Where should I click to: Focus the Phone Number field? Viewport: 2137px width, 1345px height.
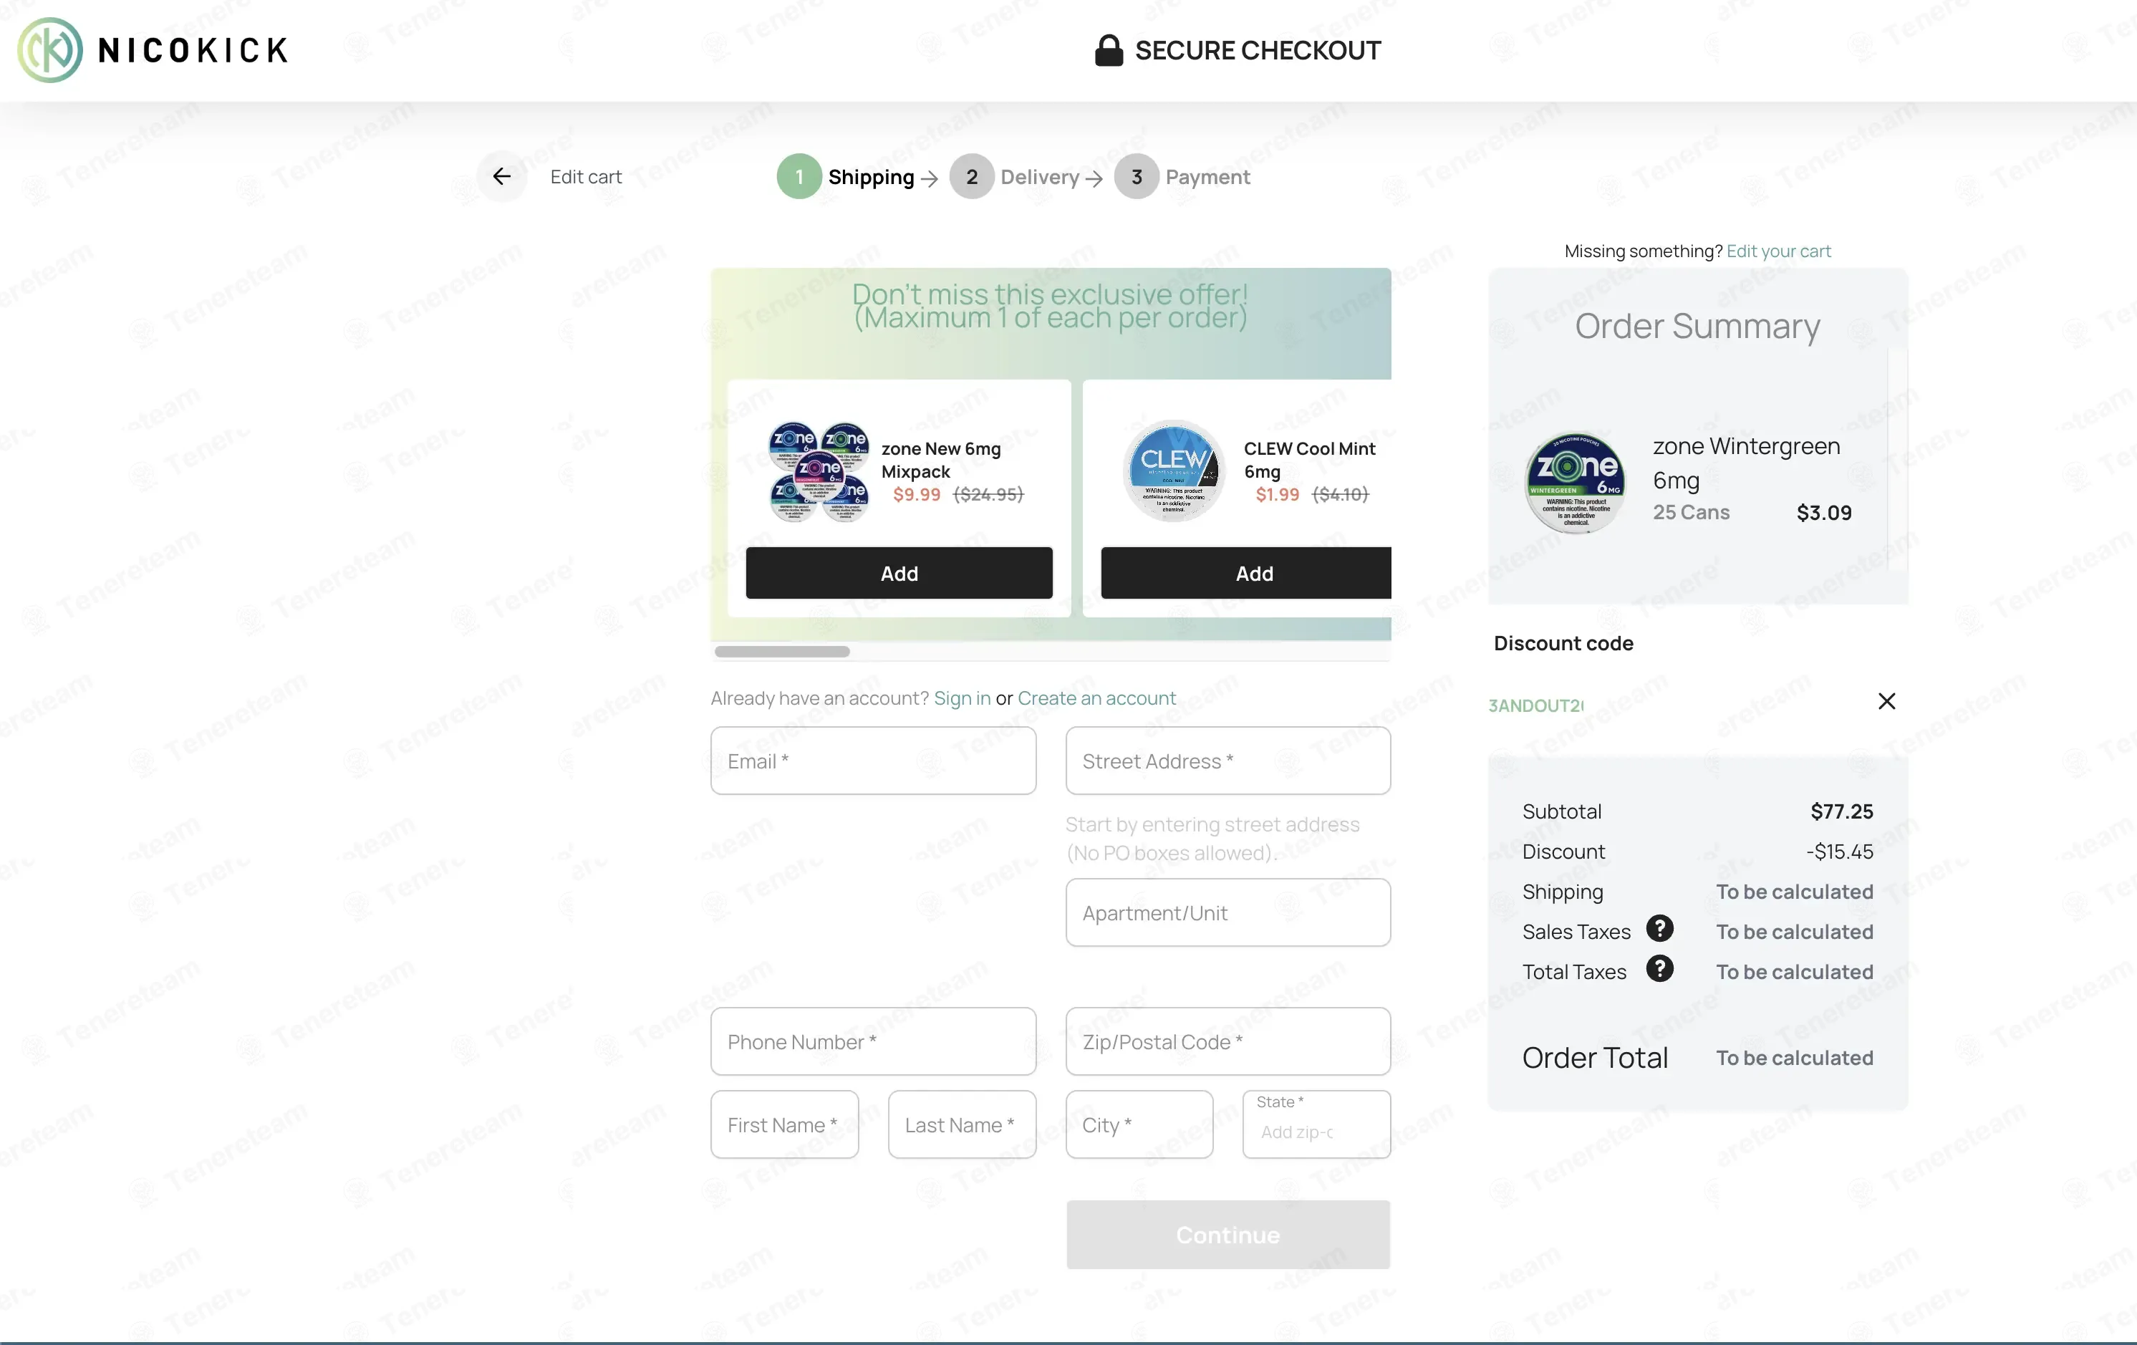click(873, 1041)
